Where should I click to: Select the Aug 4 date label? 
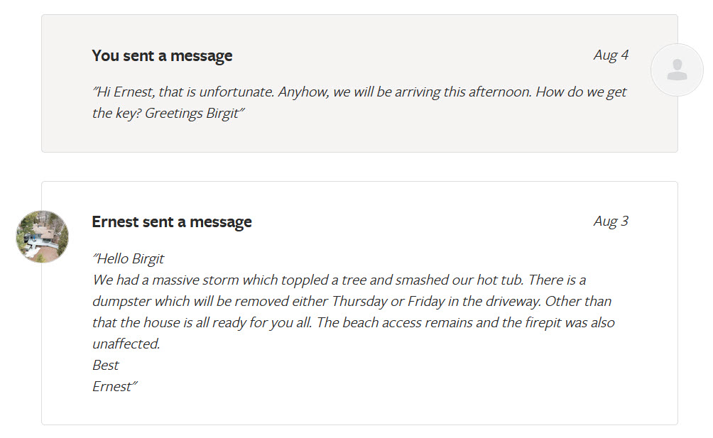611,55
